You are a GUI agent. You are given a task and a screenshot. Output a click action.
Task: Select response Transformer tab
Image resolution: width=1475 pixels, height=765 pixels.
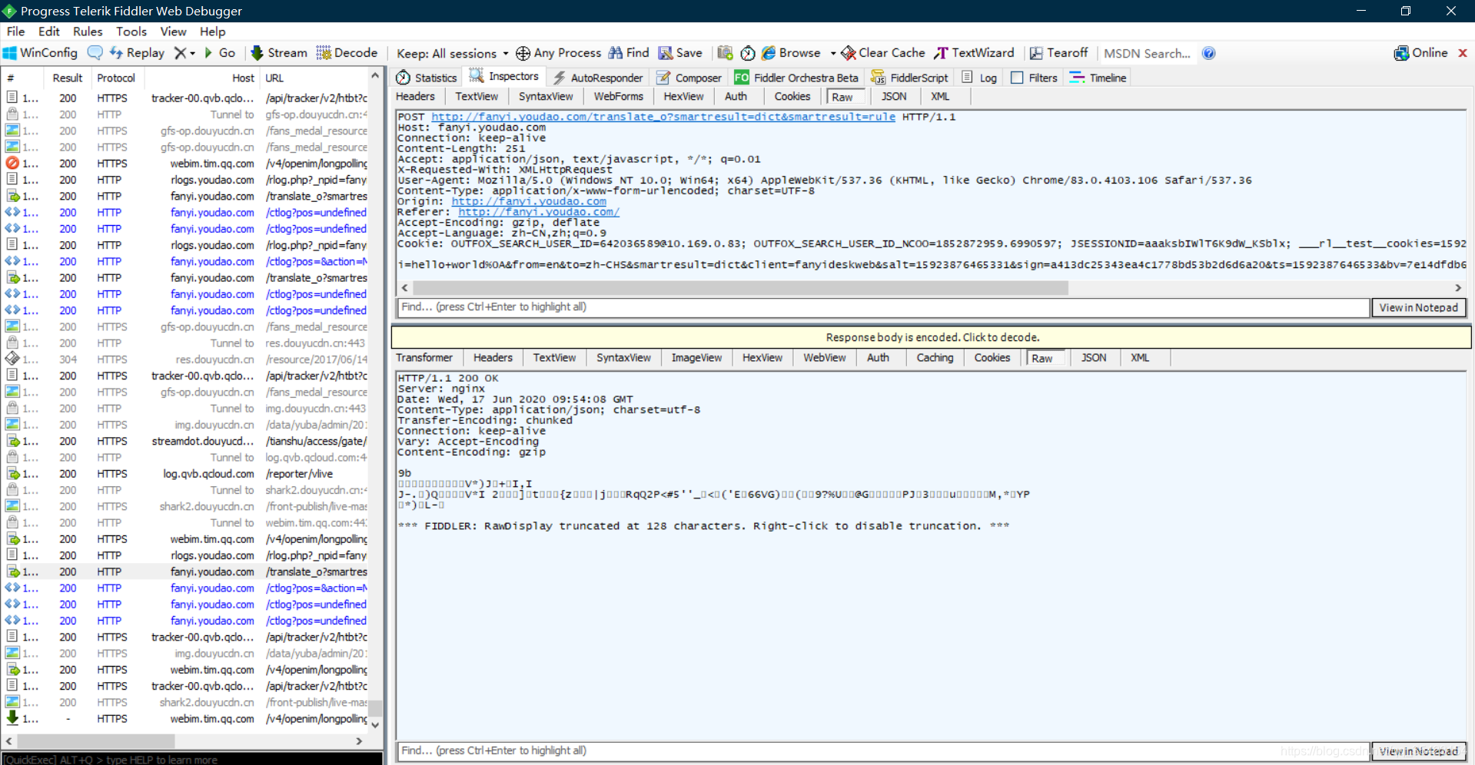[x=424, y=357]
